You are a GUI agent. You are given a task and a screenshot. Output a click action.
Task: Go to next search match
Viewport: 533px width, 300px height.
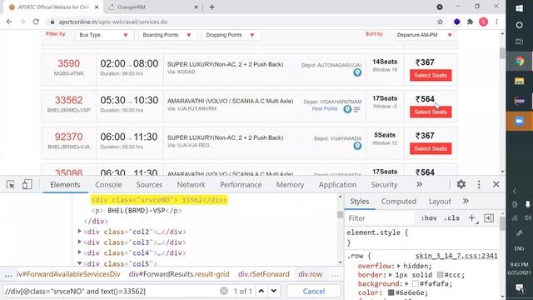(274, 291)
